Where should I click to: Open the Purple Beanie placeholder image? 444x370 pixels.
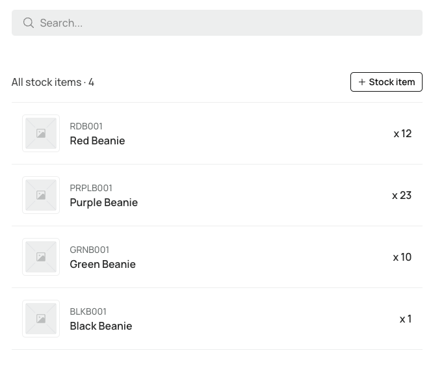[41, 195]
